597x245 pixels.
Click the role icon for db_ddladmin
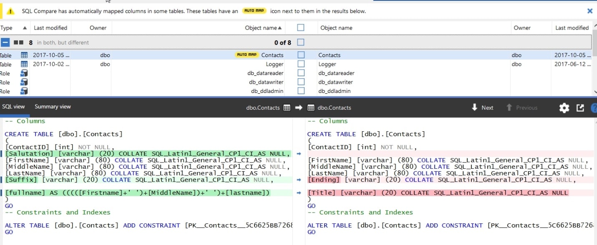(x=24, y=91)
